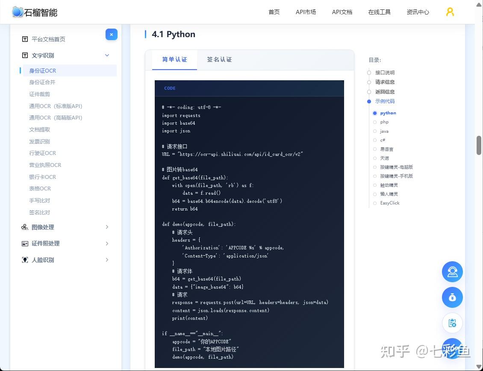Click the 'def demo(appcode, file_path):' code line

click(199, 224)
